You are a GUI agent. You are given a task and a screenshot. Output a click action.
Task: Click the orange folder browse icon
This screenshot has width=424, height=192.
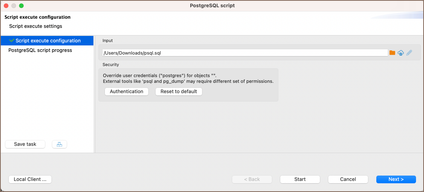coord(392,53)
